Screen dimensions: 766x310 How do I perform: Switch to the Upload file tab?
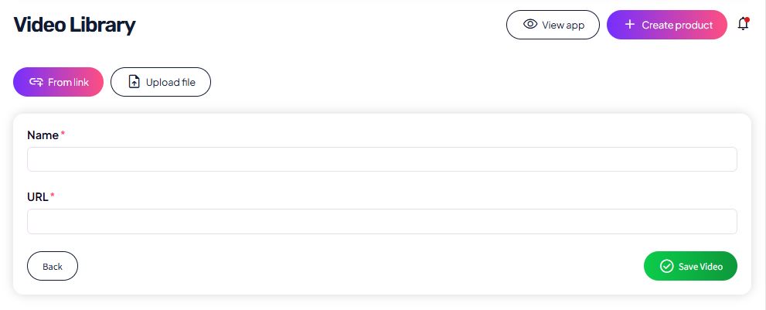pos(161,82)
